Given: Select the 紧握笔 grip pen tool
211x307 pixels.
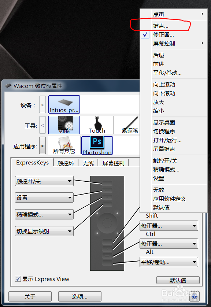Looking at the screenshot, I should tap(127, 125).
